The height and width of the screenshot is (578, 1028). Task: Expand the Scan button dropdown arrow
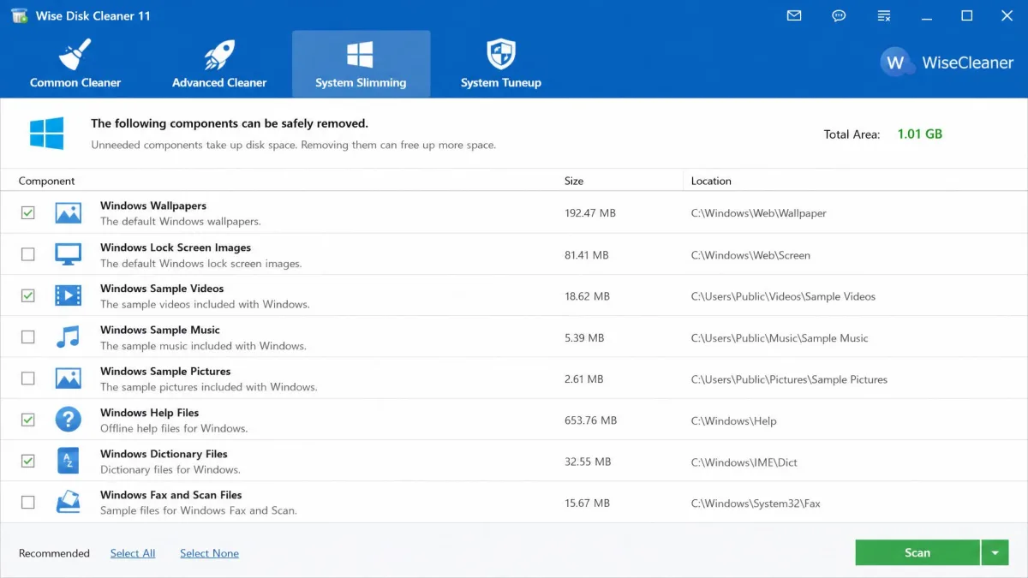tap(995, 552)
